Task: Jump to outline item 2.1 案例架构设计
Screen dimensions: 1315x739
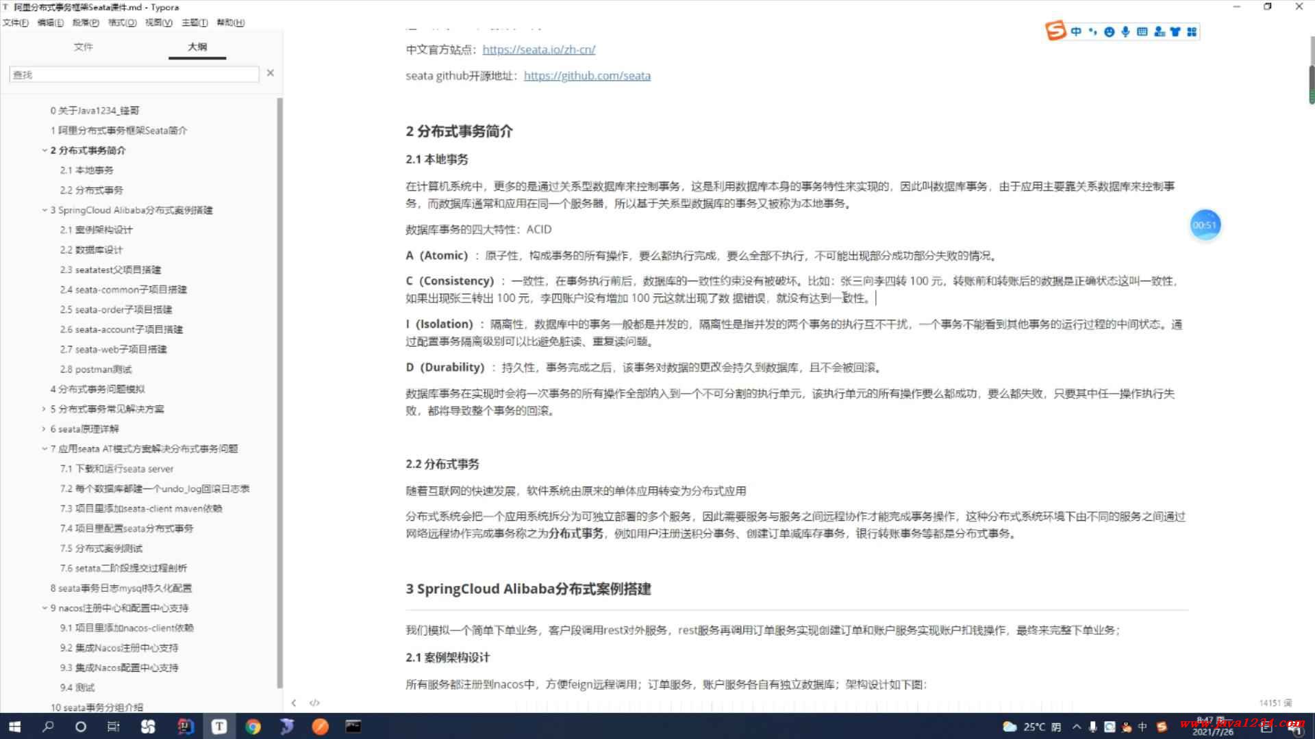Action: click(96, 230)
